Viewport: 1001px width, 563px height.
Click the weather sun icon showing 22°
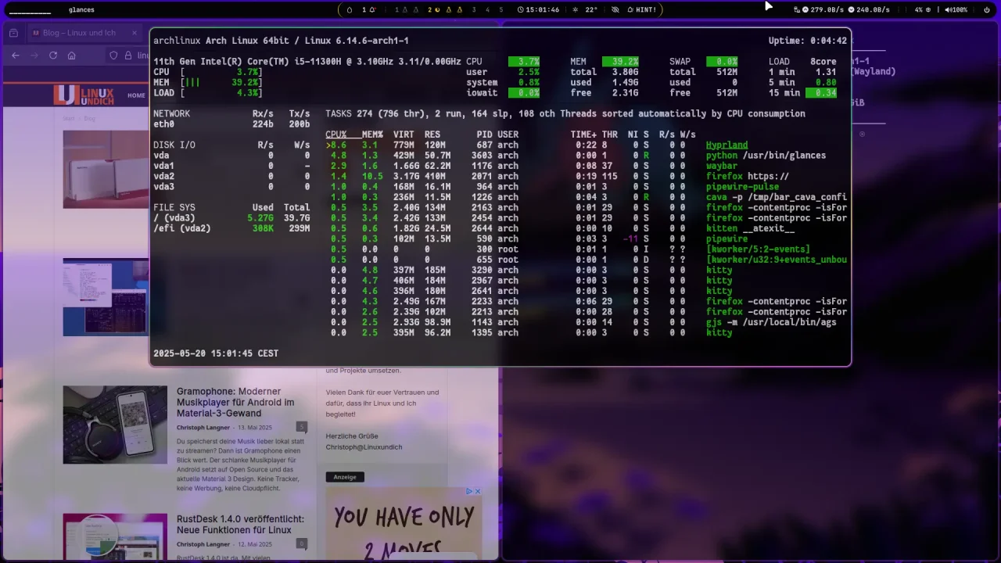coord(576,9)
